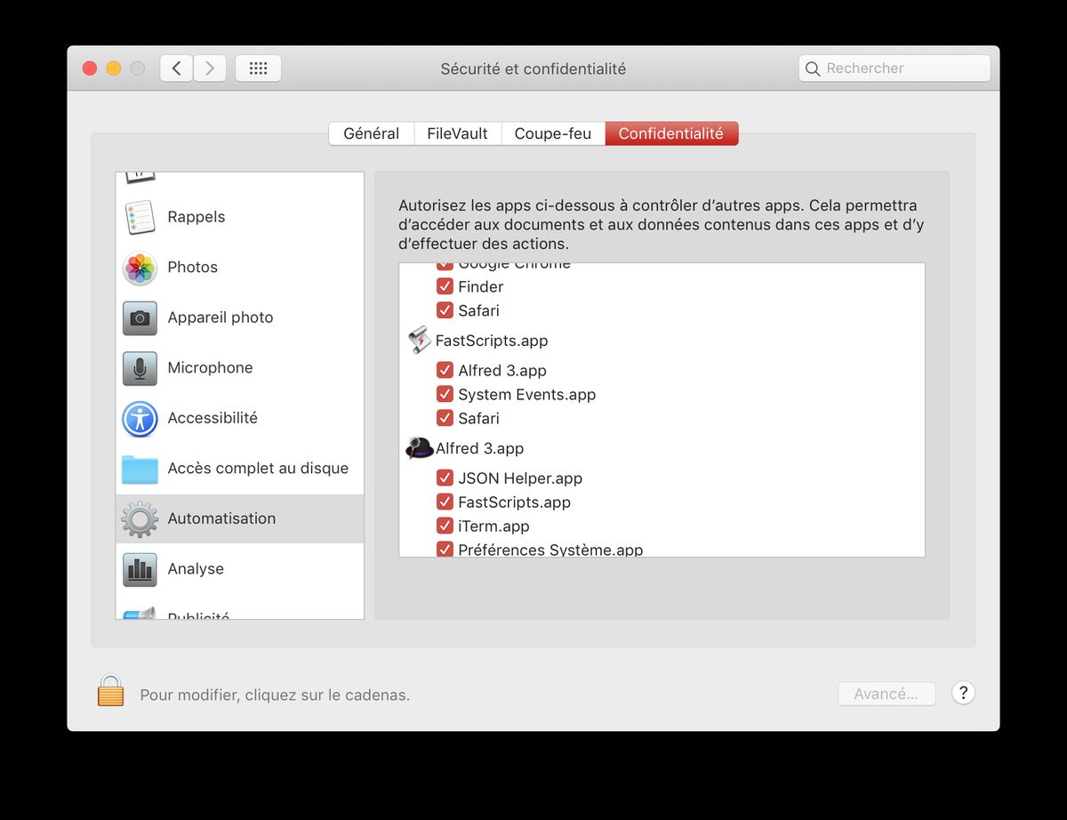The image size is (1067, 820).
Task: Go back using the left arrow button
Action: 176,68
